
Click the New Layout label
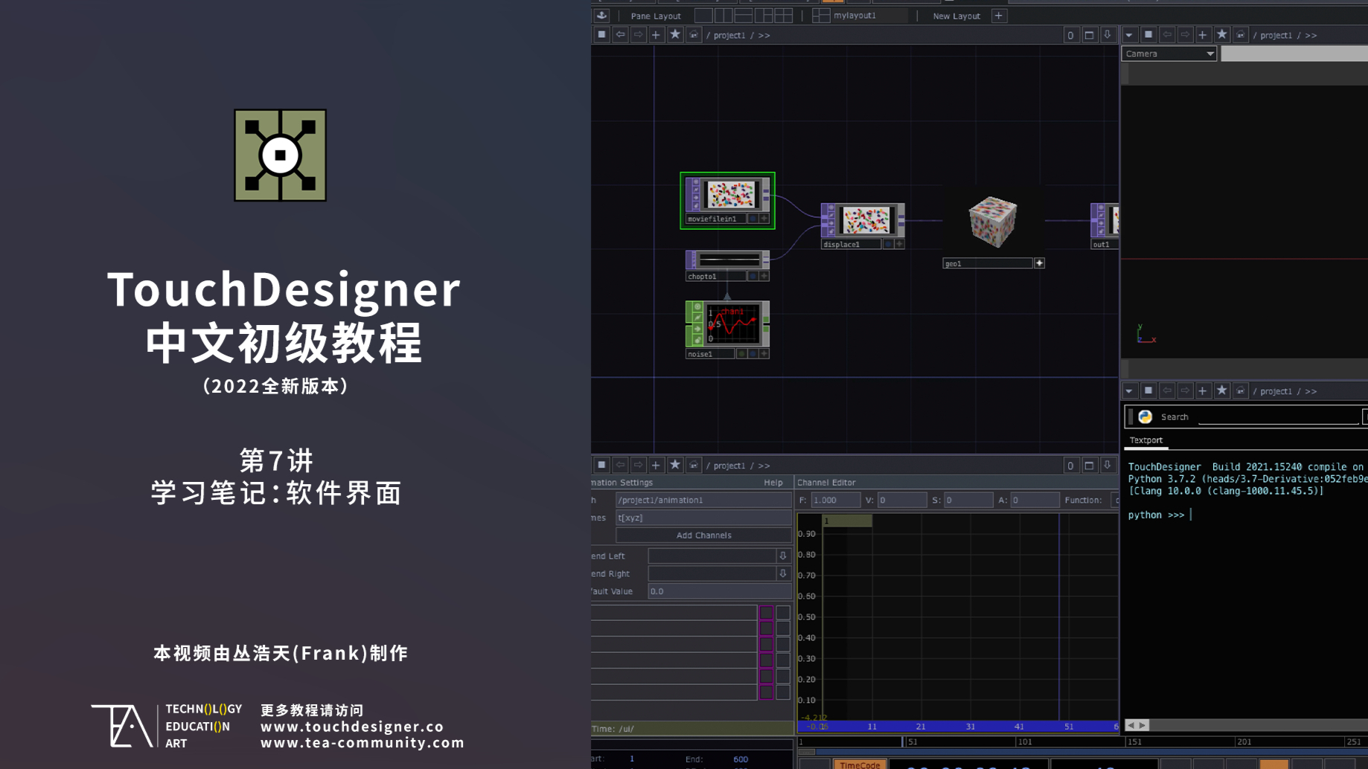pos(956,16)
